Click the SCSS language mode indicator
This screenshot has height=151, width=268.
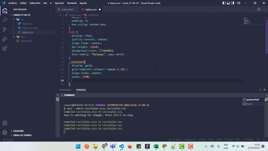[x=219, y=140]
